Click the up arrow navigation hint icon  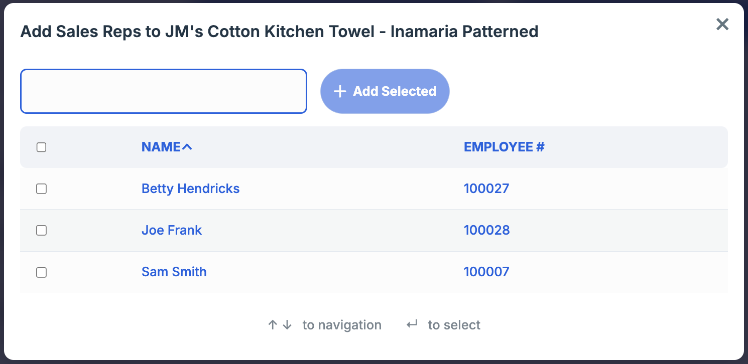click(x=273, y=325)
